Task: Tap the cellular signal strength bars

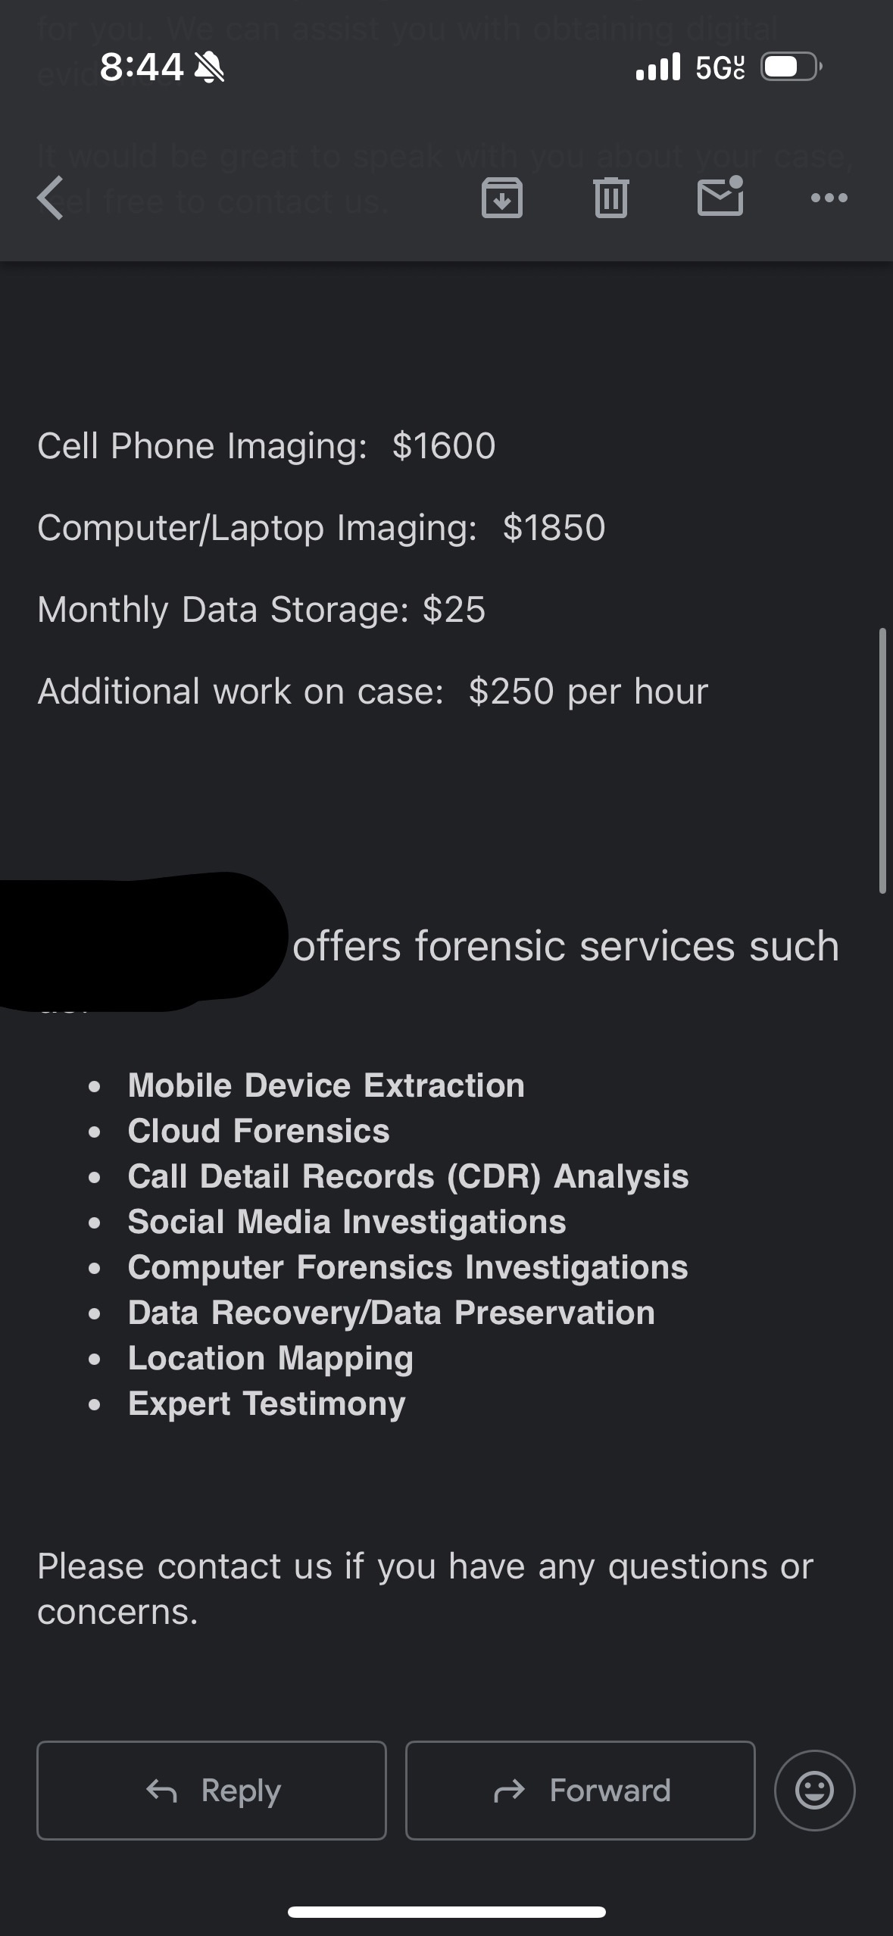Action: click(657, 68)
